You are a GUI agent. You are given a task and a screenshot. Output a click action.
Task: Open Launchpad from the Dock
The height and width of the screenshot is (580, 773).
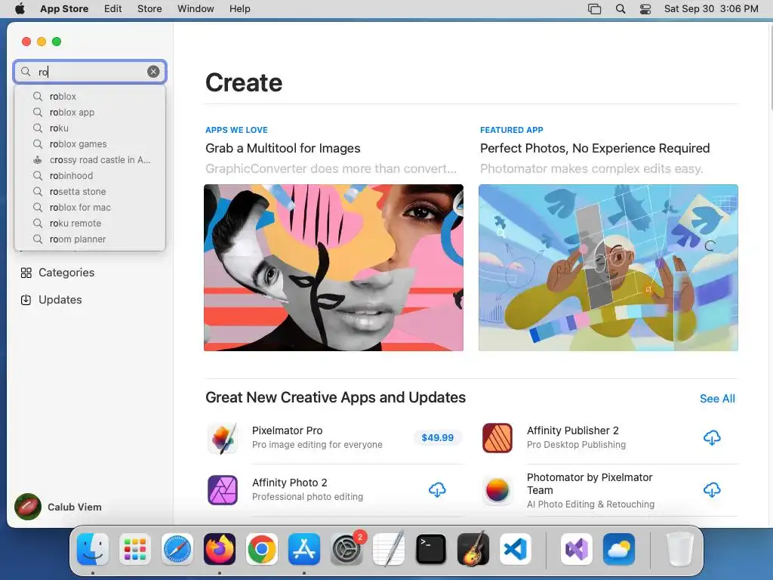(x=135, y=549)
